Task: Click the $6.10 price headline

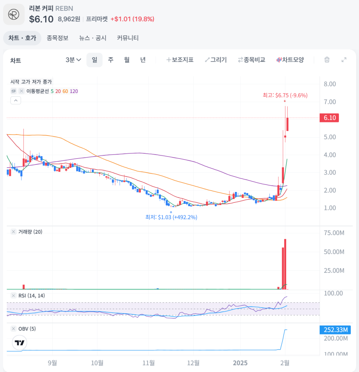Action: (x=41, y=19)
